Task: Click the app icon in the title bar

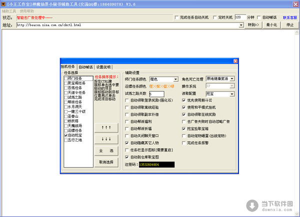Action: pyautogui.click(x=3, y=3)
